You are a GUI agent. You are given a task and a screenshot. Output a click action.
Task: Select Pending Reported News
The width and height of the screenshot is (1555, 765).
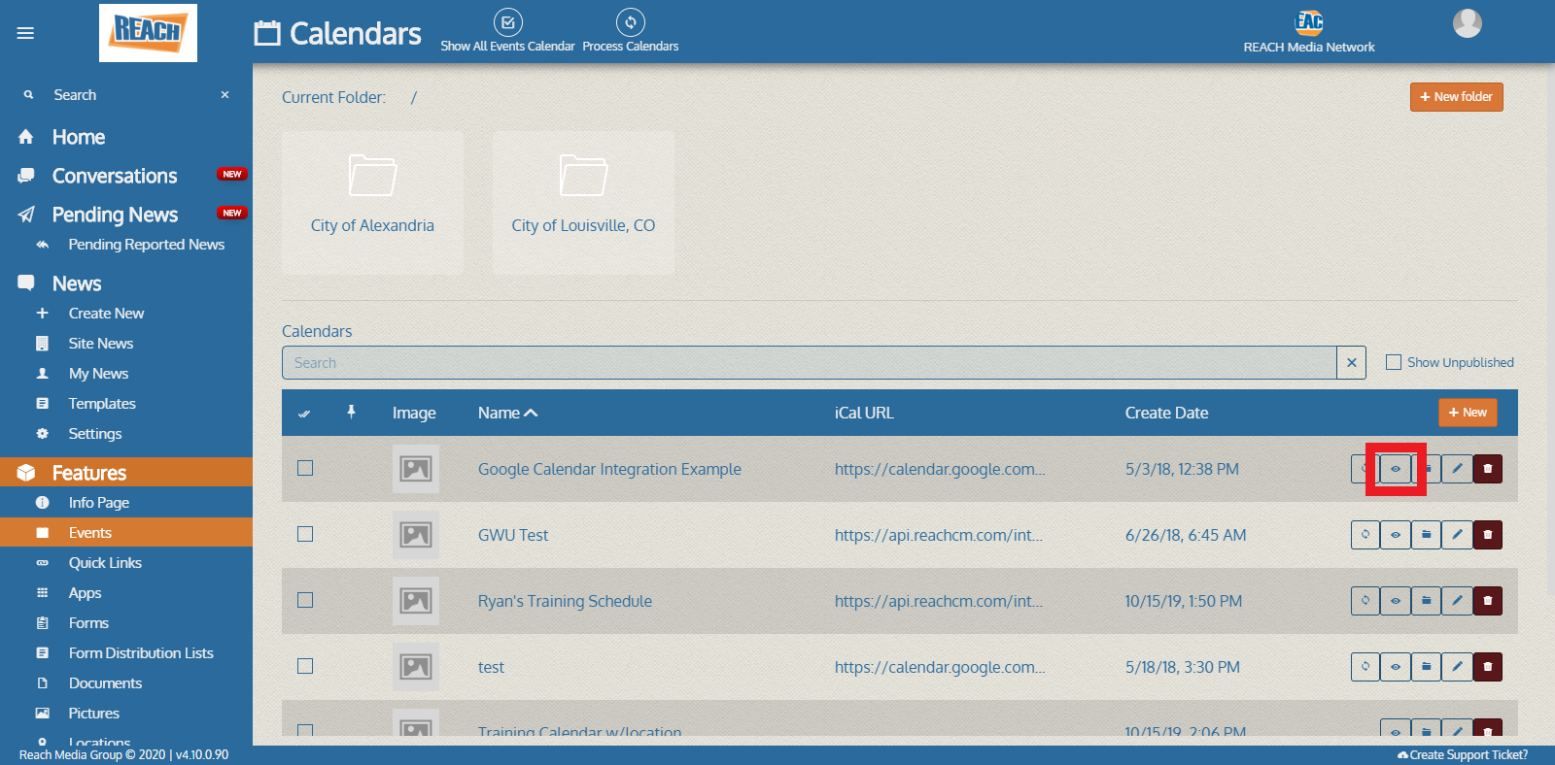tap(146, 245)
